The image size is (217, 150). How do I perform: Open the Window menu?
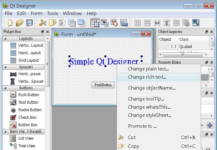pos(72,13)
